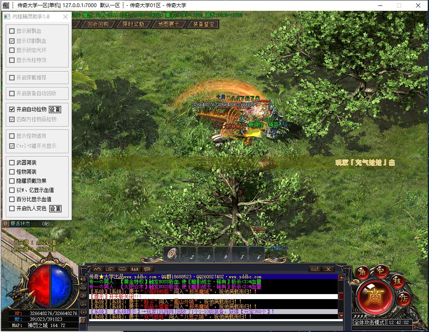Enable 武器简装 checkbox
The height and width of the screenshot is (332, 429).
point(12,162)
